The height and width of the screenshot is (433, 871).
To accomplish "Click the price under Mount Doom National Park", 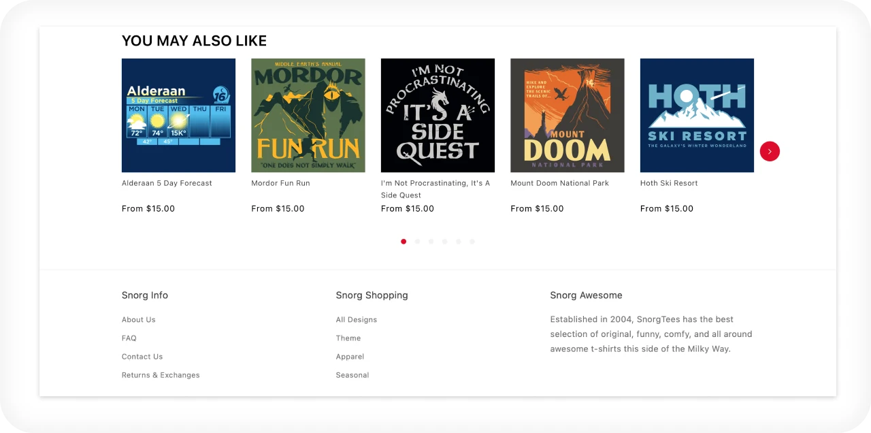I will 537,209.
